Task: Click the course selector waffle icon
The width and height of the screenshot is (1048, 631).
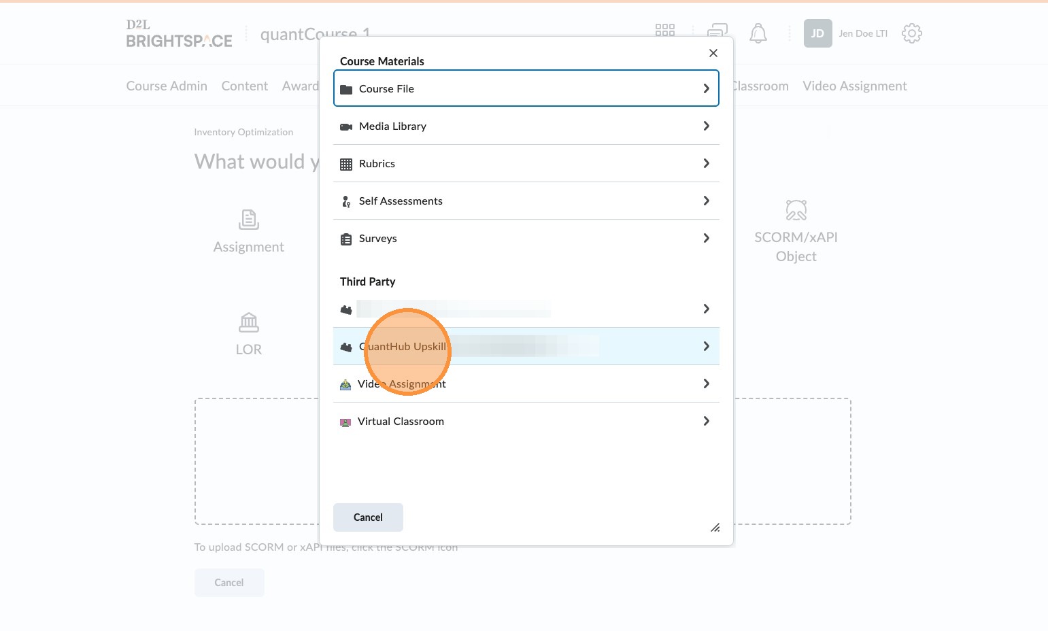Action: tap(664, 31)
